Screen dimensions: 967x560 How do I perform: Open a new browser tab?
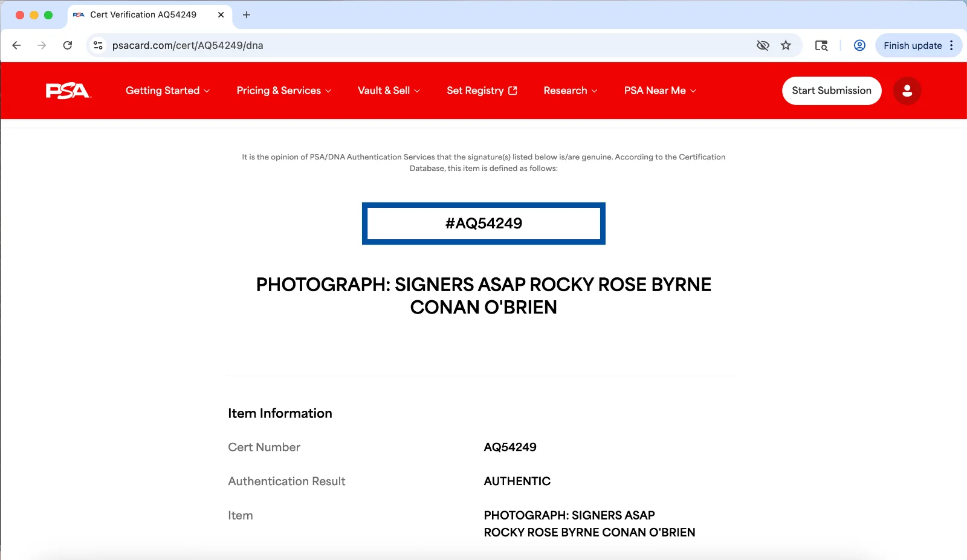(x=247, y=14)
